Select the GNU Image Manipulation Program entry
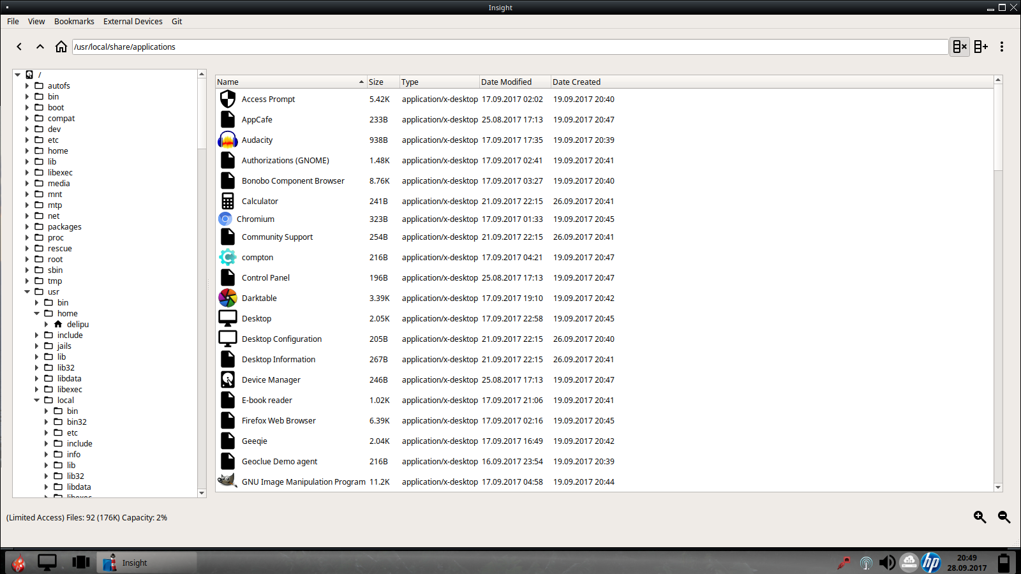The width and height of the screenshot is (1021, 574). 303,482
